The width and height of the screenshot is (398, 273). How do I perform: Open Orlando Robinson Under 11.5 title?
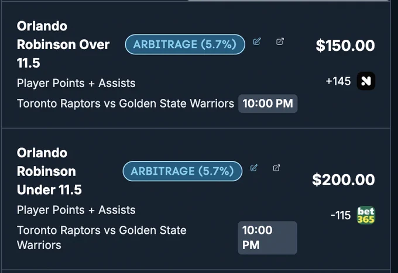click(x=49, y=171)
